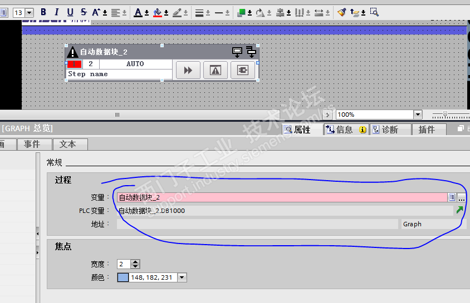Toggle underline text formatting
This screenshot has width=470, height=303.
click(x=70, y=12)
